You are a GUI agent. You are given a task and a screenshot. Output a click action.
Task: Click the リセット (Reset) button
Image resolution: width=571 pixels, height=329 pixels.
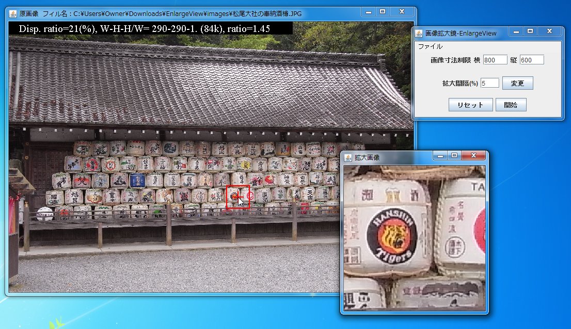coord(470,104)
